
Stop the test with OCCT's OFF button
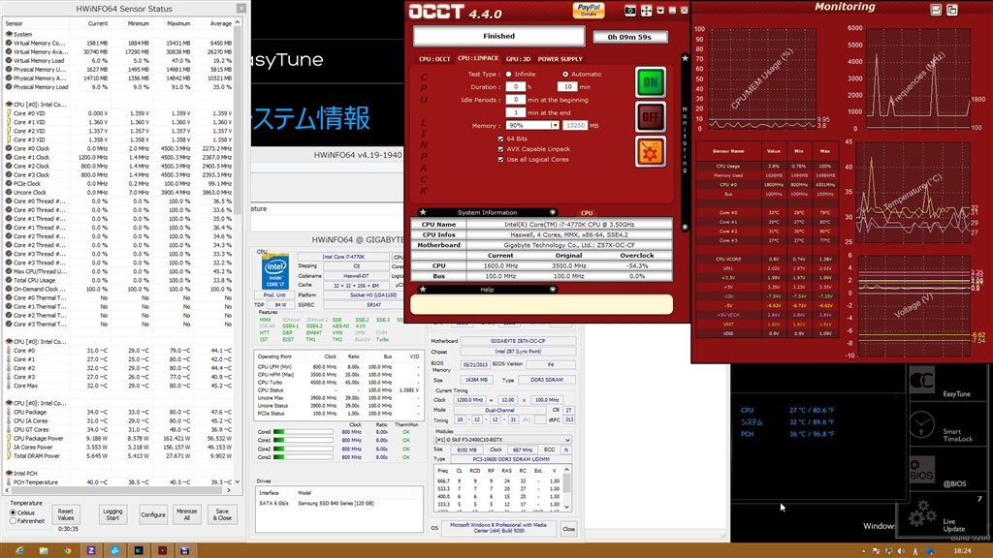point(651,117)
